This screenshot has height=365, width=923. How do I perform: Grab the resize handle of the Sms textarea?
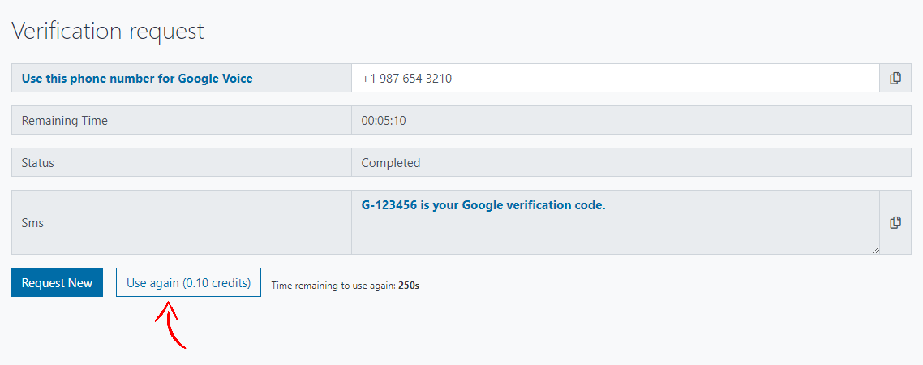(874, 249)
